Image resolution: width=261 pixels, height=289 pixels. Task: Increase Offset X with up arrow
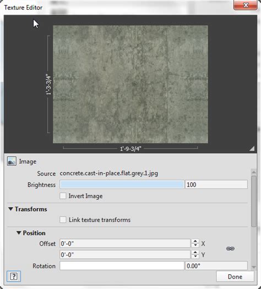point(195,241)
